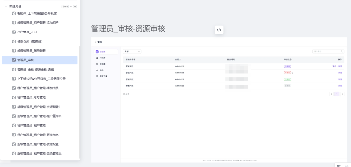Open 管理员_审核-资源审核-编辑 page

[x=35, y=70]
